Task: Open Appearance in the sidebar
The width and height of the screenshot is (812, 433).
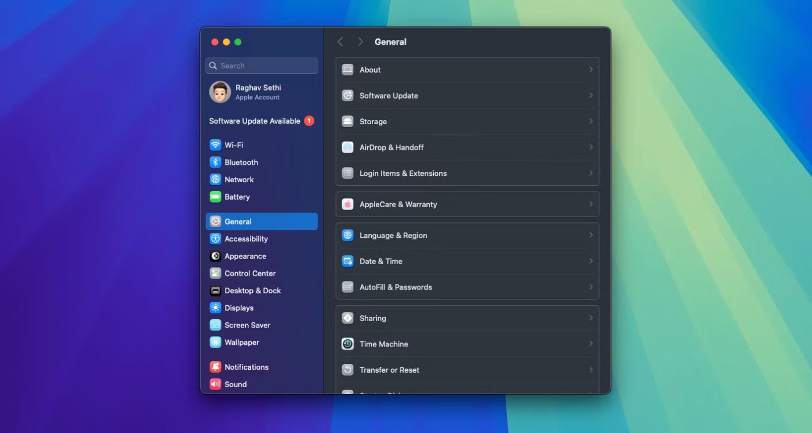Action: click(245, 256)
